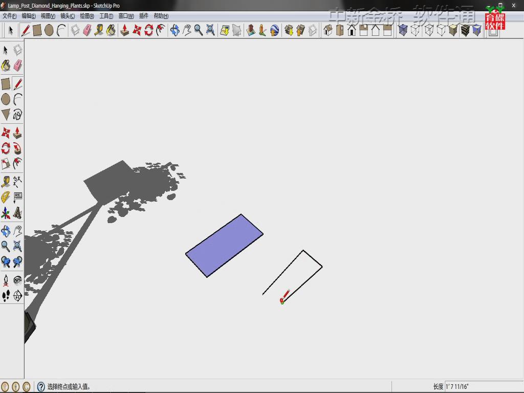Choose Arc tool in the left palette

coord(18,99)
